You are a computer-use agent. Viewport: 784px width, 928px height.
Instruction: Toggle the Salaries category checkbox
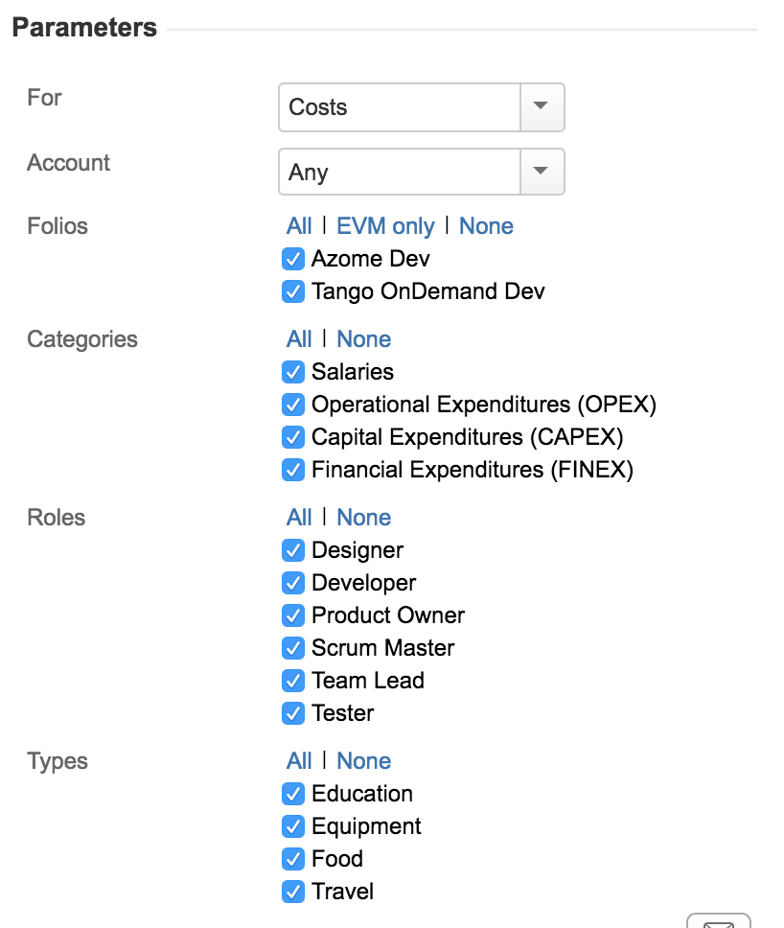point(293,372)
